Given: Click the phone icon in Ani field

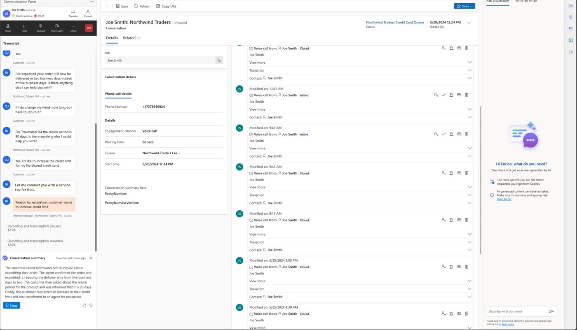Looking at the screenshot, I should 219,60.
